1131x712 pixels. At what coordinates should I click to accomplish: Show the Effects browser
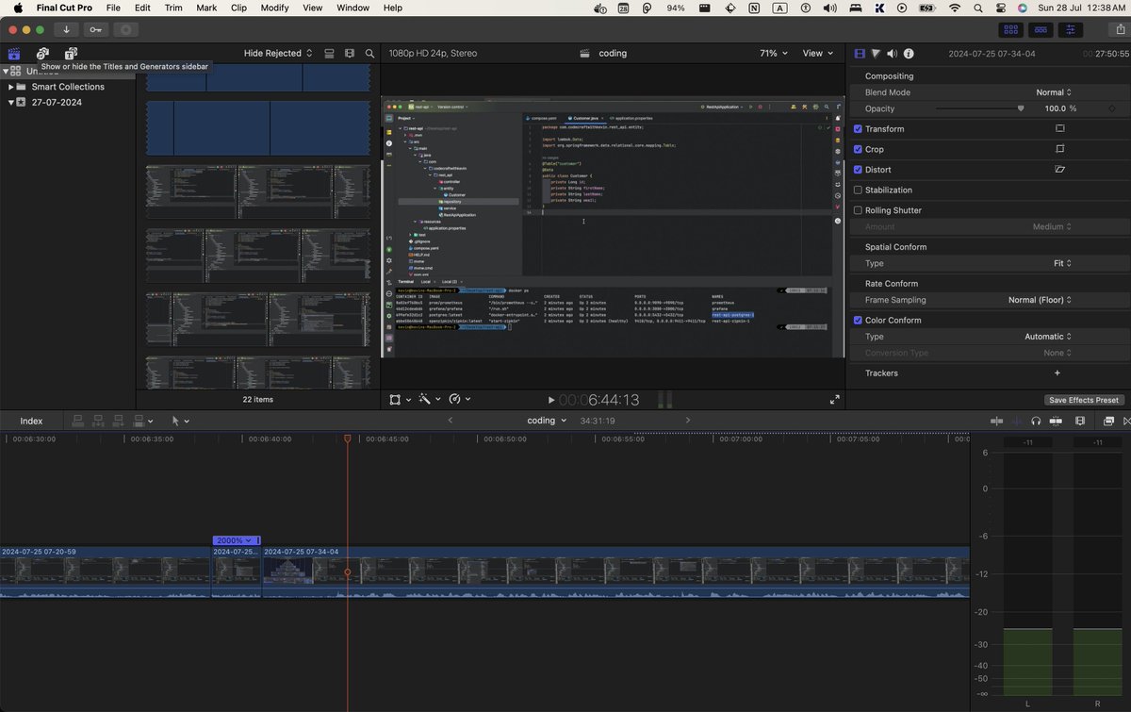pyautogui.click(x=1108, y=421)
